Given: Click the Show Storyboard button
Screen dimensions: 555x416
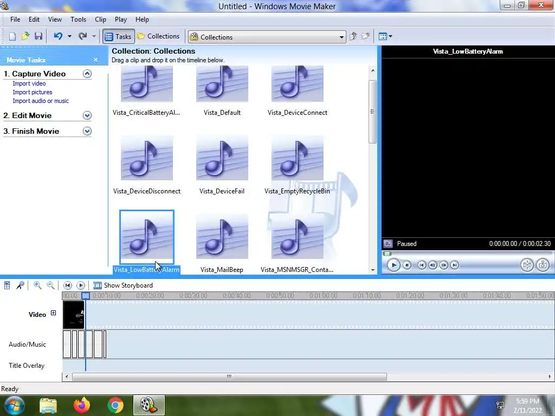Looking at the screenshot, I should [x=123, y=285].
